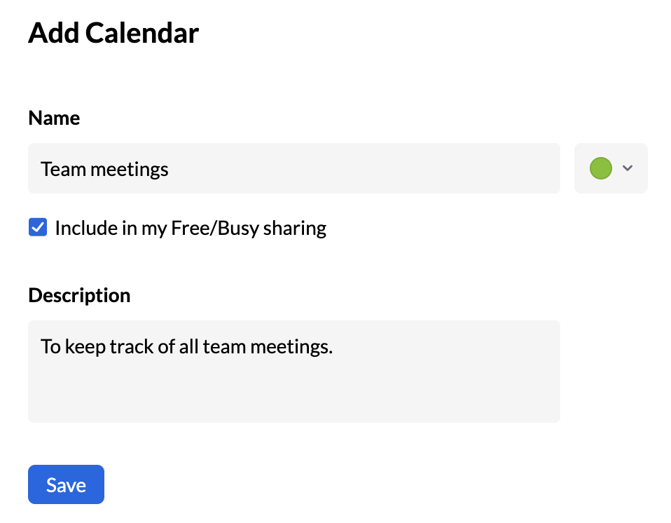Place cursor on "track" in the description

click(132, 346)
